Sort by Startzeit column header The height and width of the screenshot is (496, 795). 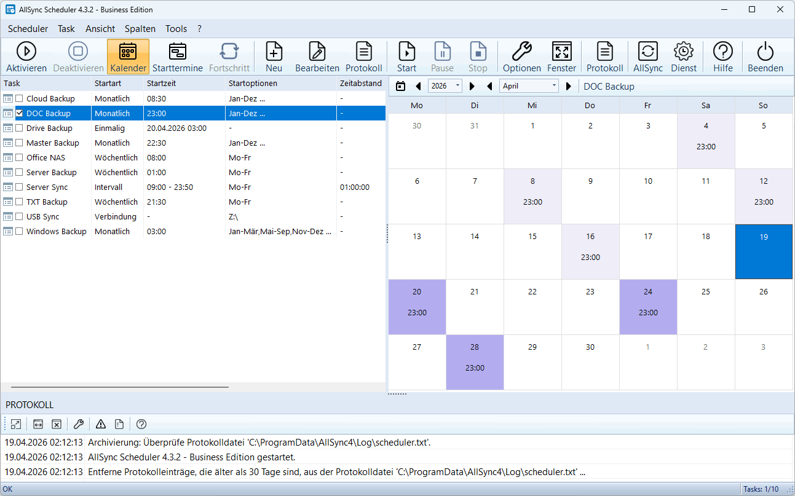click(183, 83)
